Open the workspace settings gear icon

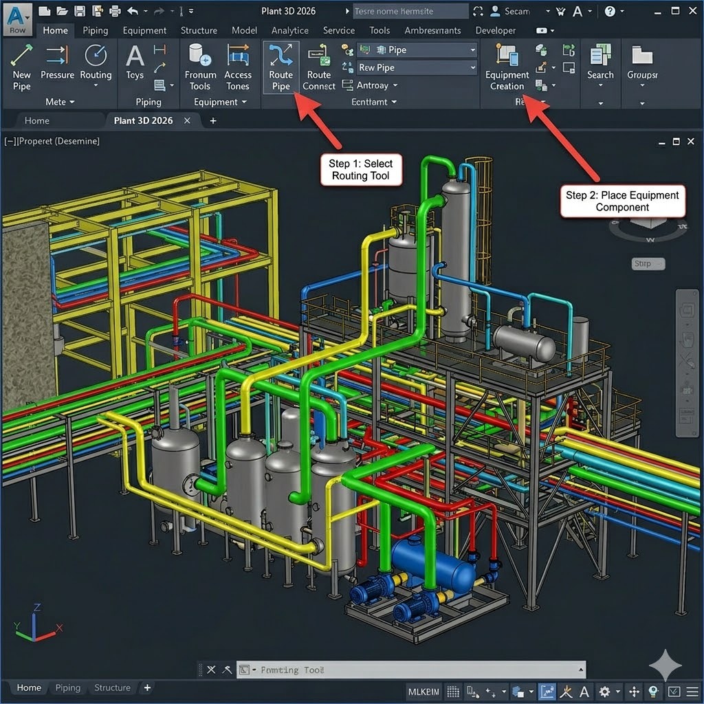[604, 692]
